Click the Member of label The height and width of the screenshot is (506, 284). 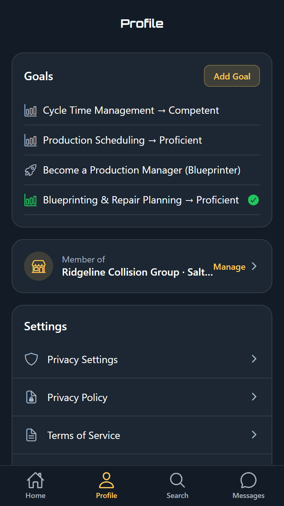(x=83, y=260)
